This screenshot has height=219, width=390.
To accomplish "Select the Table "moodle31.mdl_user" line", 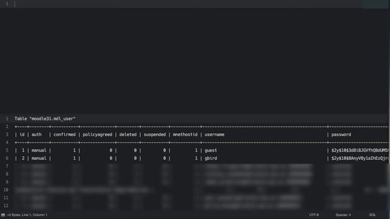I will click(x=44, y=119).
